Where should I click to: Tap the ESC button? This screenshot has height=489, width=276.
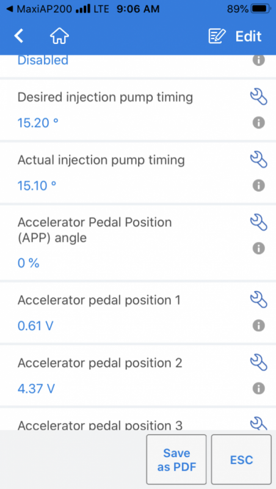(x=241, y=460)
